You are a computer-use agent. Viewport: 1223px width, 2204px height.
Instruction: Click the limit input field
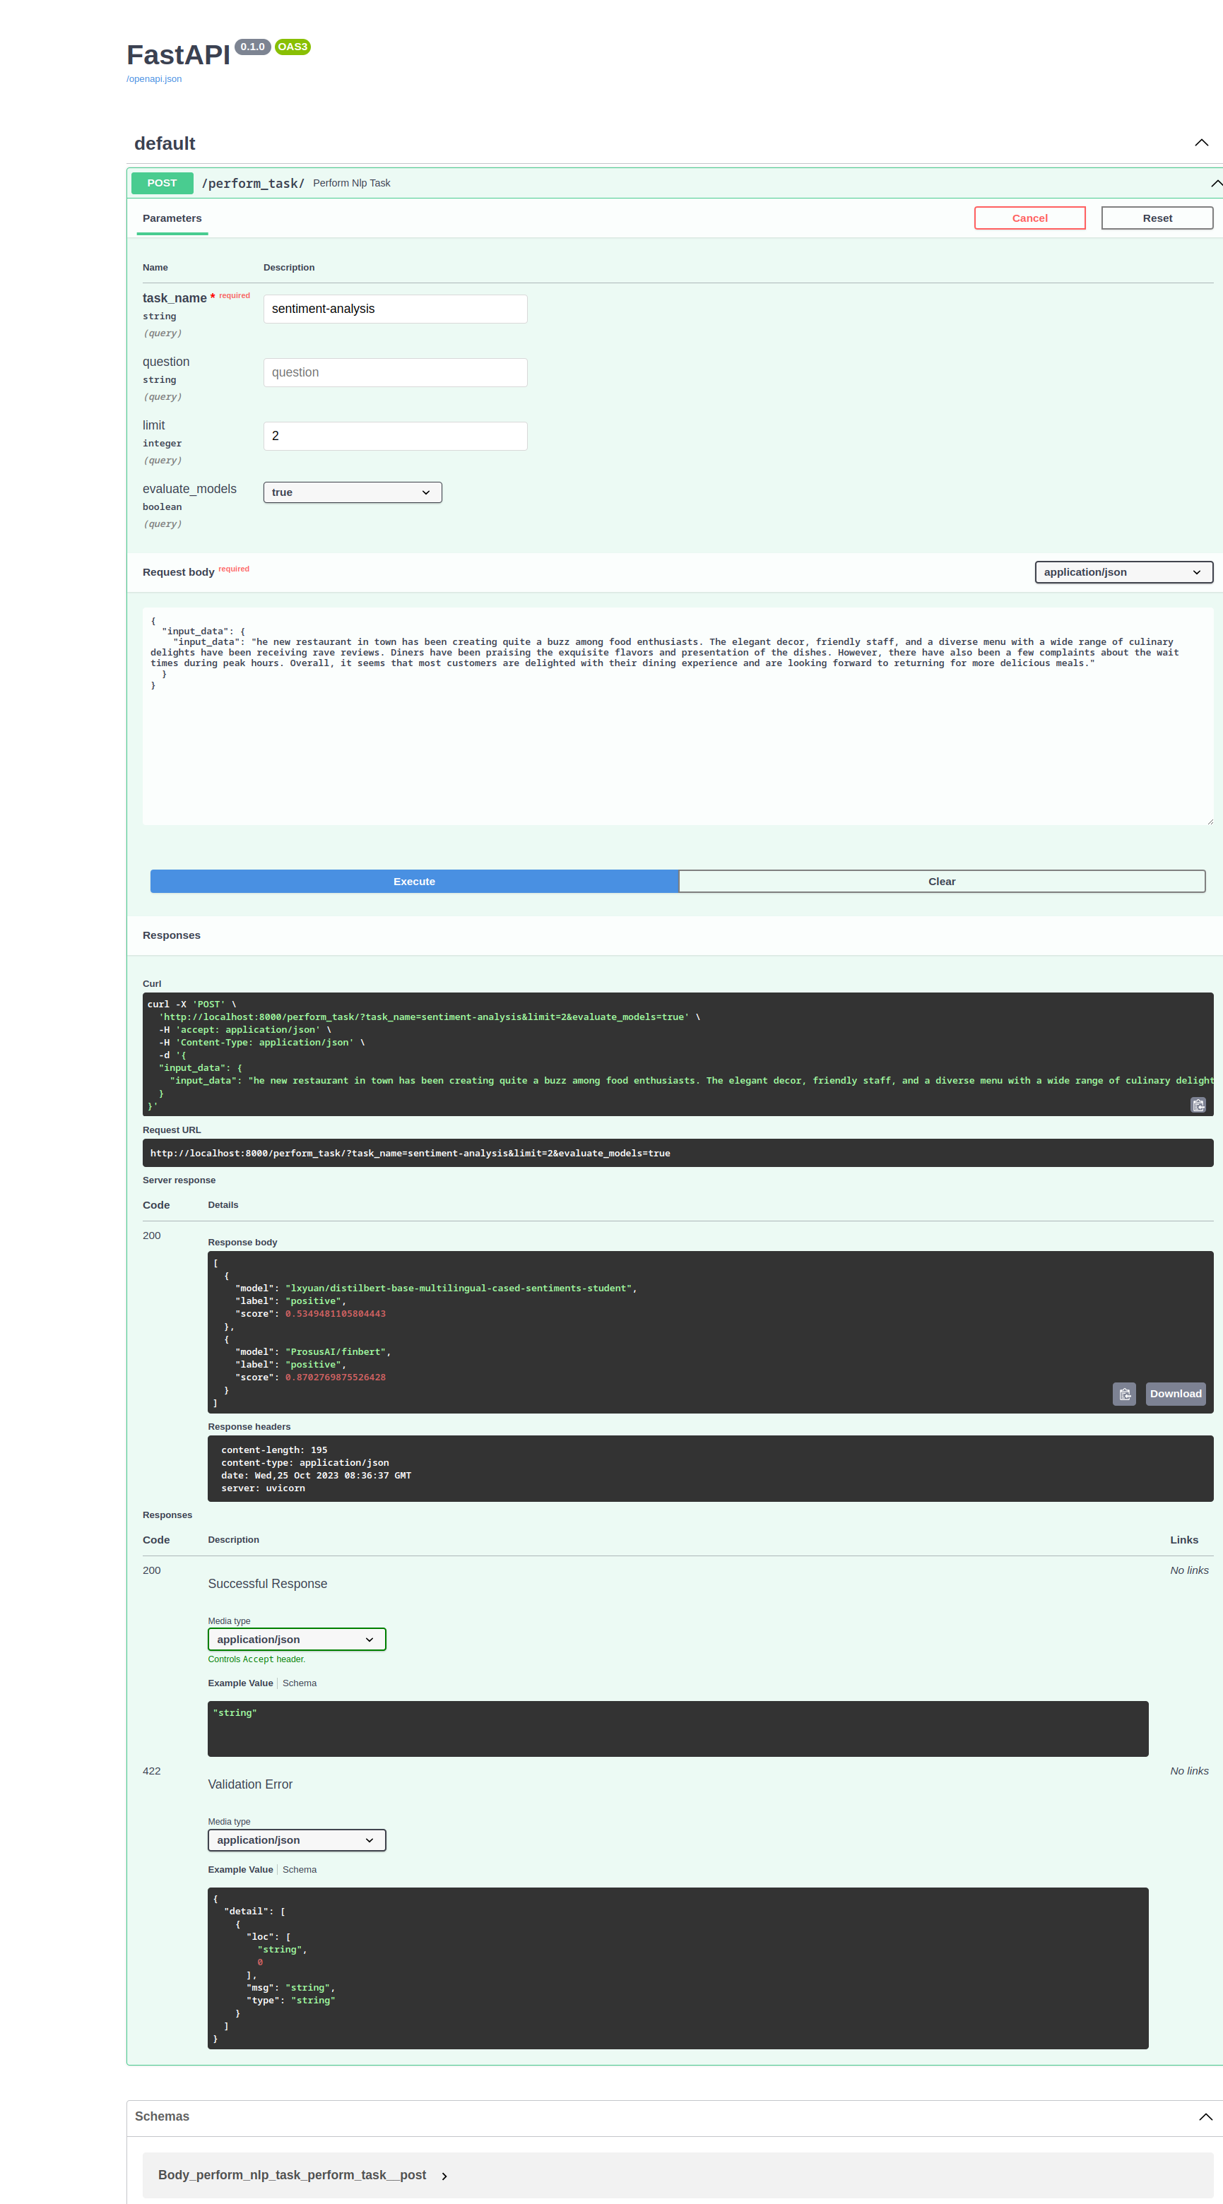(396, 437)
